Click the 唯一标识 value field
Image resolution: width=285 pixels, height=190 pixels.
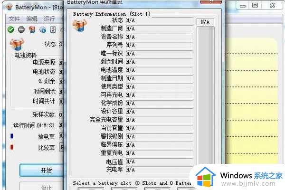pos(159,54)
